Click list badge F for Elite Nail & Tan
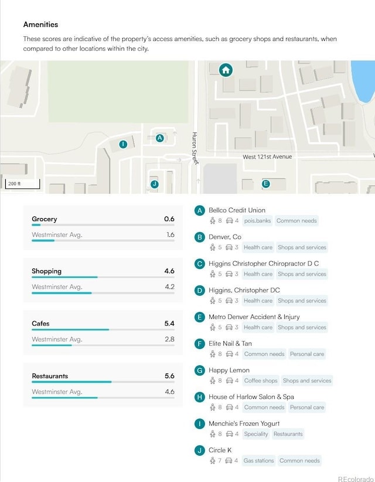This screenshot has width=375, height=482. 200,344
